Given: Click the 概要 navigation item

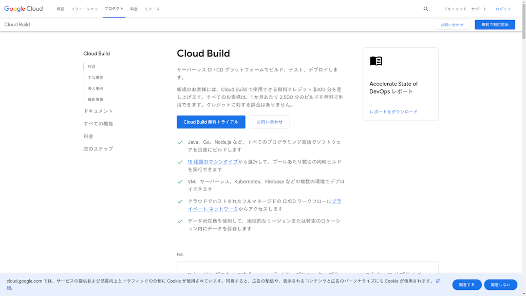Looking at the screenshot, I should (x=61, y=9).
